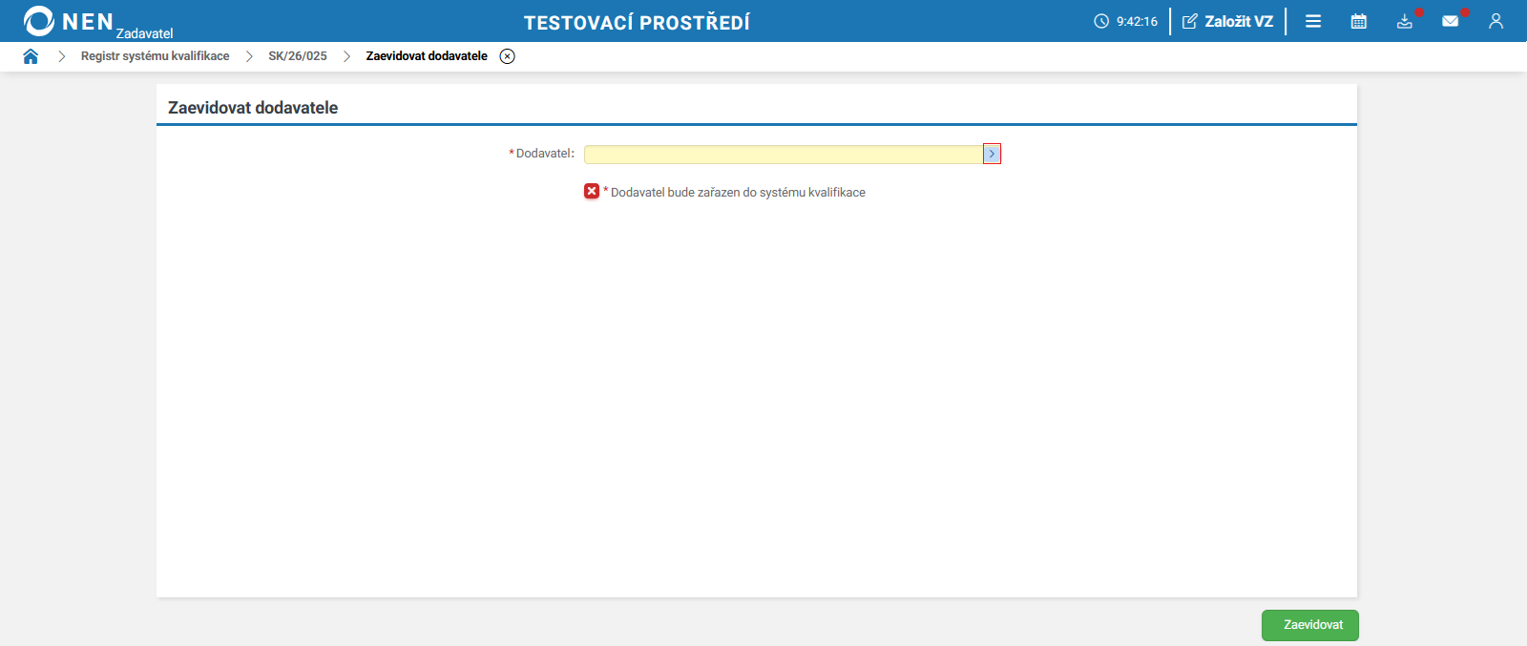Open the calendar icon in header
The height and width of the screenshot is (646, 1527).
(x=1359, y=21)
